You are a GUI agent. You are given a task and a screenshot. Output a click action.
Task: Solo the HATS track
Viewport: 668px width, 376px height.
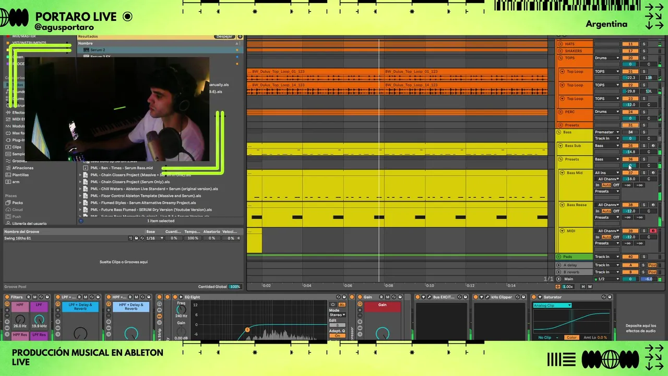[x=643, y=44]
